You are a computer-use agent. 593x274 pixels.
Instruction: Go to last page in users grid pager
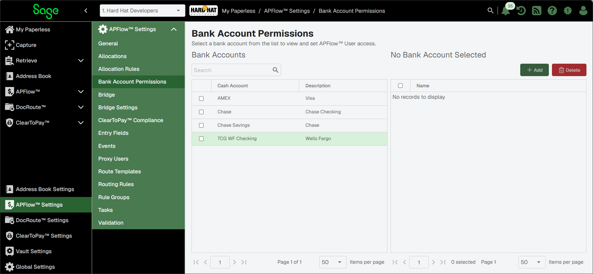pyautogui.click(x=443, y=262)
